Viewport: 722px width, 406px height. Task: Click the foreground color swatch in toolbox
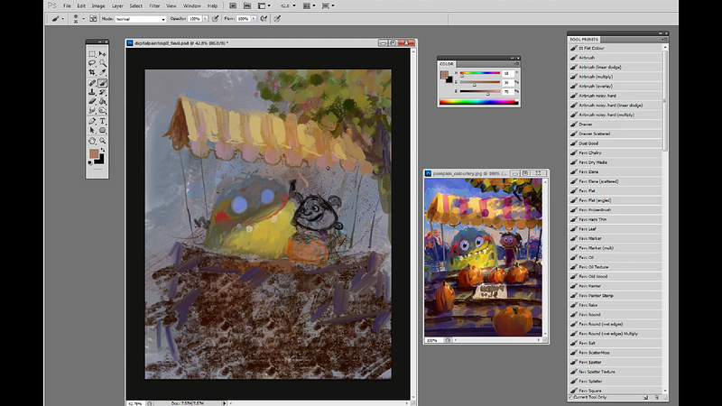coord(94,153)
